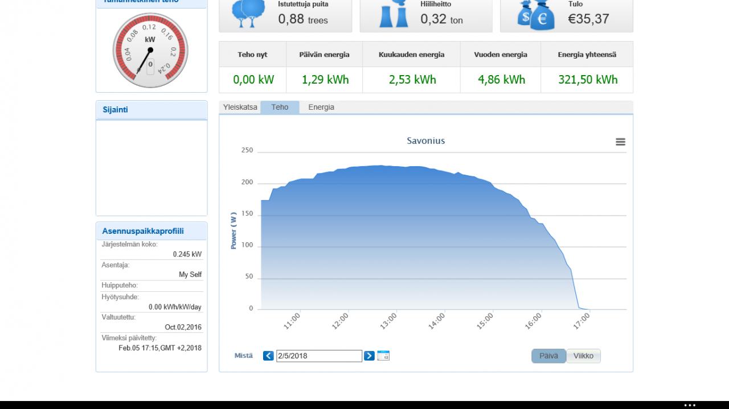Click the Teho nyt value 0,00 kW
The height and width of the screenshot is (409, 729).
point(253,80)
